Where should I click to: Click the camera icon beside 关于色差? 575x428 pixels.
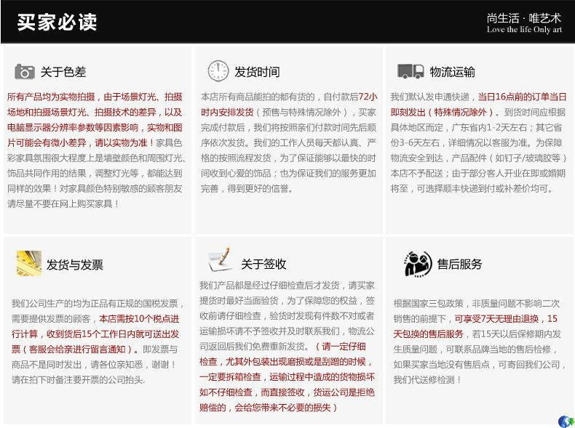click(25, 72)
